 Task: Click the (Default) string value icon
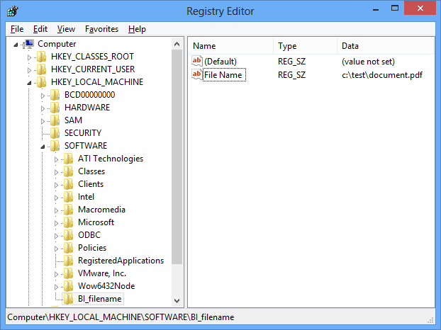[x=197, y=62]
